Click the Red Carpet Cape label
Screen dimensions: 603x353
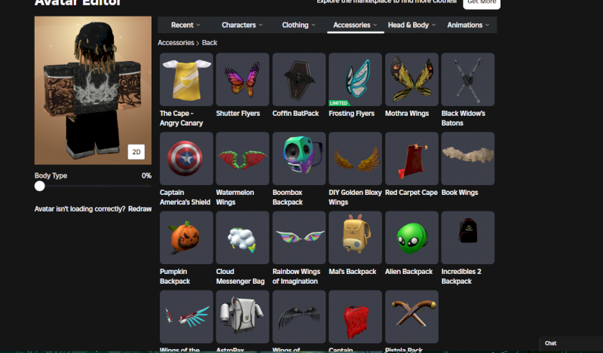[x=411, y=193]
